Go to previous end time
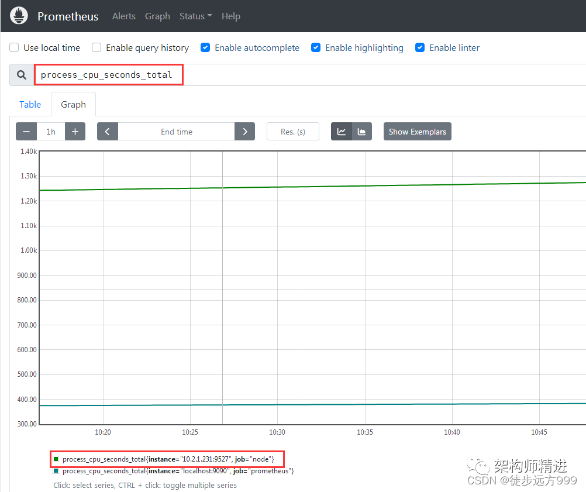The image size is (586, 492). [107, 132]
